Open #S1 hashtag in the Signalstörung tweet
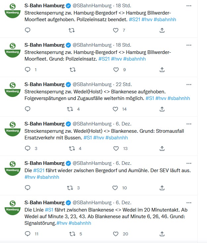207x243 pixels. coord(49,210)
